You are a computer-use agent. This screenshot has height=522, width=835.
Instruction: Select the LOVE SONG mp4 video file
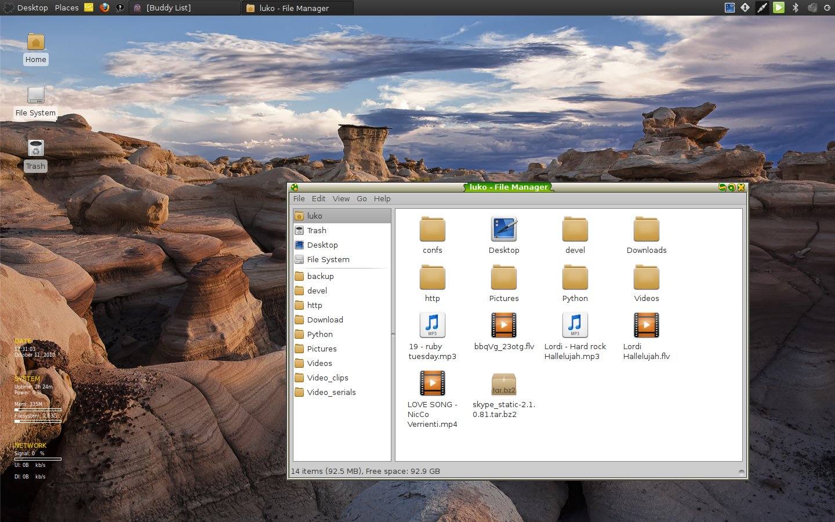(432, 384)
